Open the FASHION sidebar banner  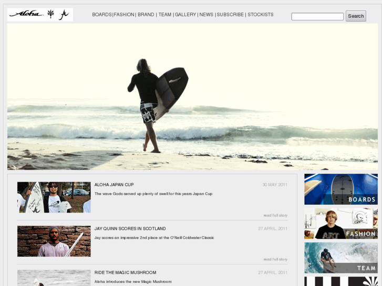pyautogui.click(x=341, y=224)
